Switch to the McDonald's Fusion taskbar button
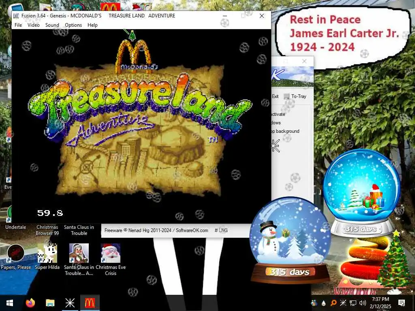The image size is (415, 311). pos(90,303)
